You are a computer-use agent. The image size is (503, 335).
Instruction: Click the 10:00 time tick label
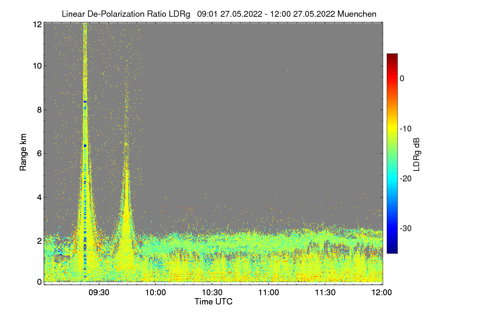point(156,292)
